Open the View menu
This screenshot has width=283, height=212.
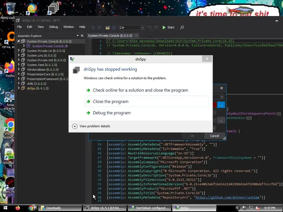point(41,27)
